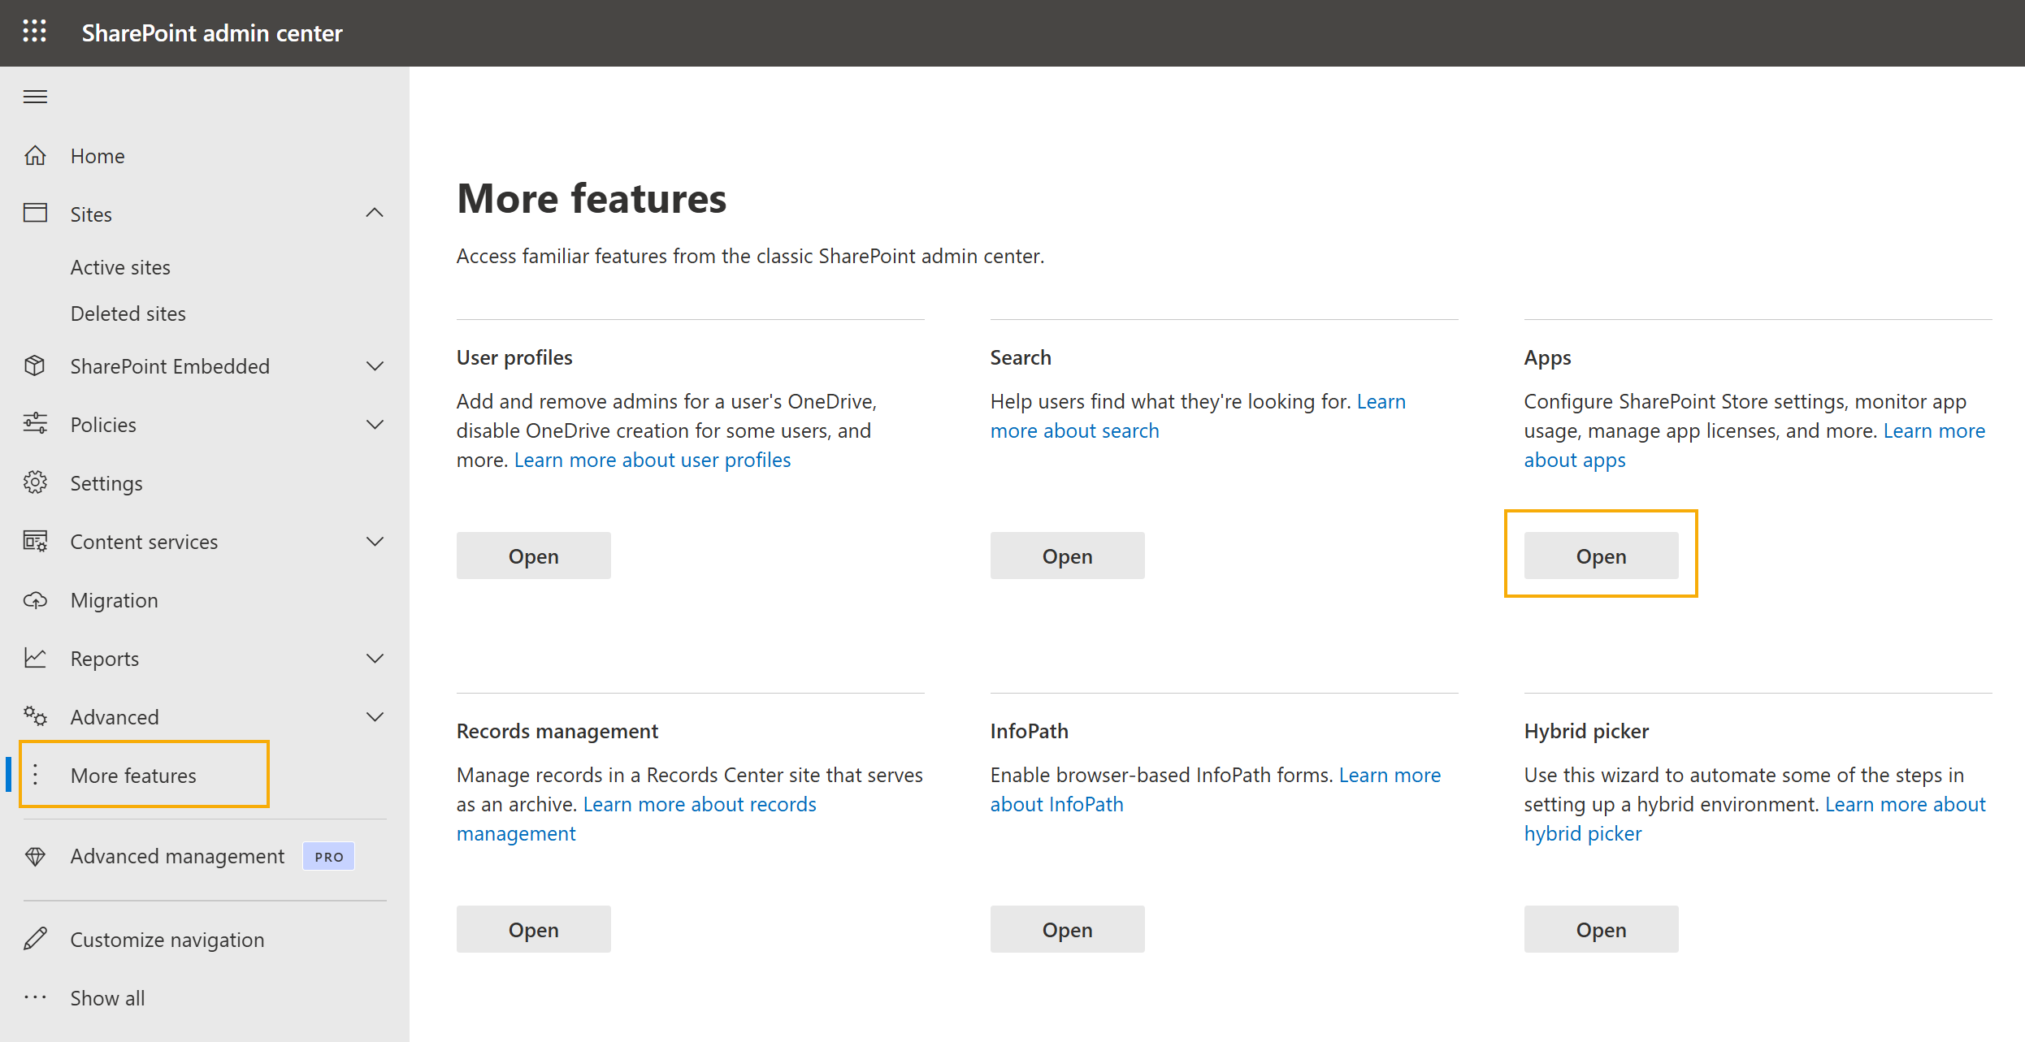The width and height of the screenshot is (2025, 1042).
Task: Select Active sites in the sidebar
Action: click(x=120, y=266)
